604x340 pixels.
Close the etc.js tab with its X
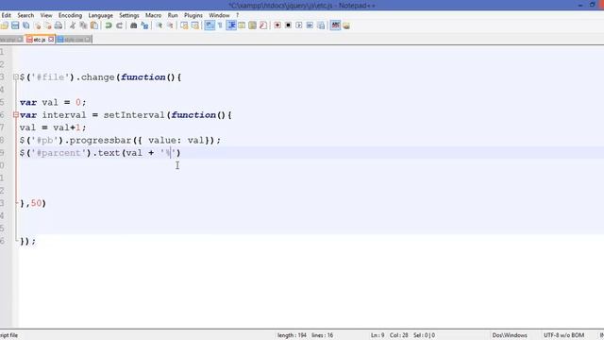(51, 40)
